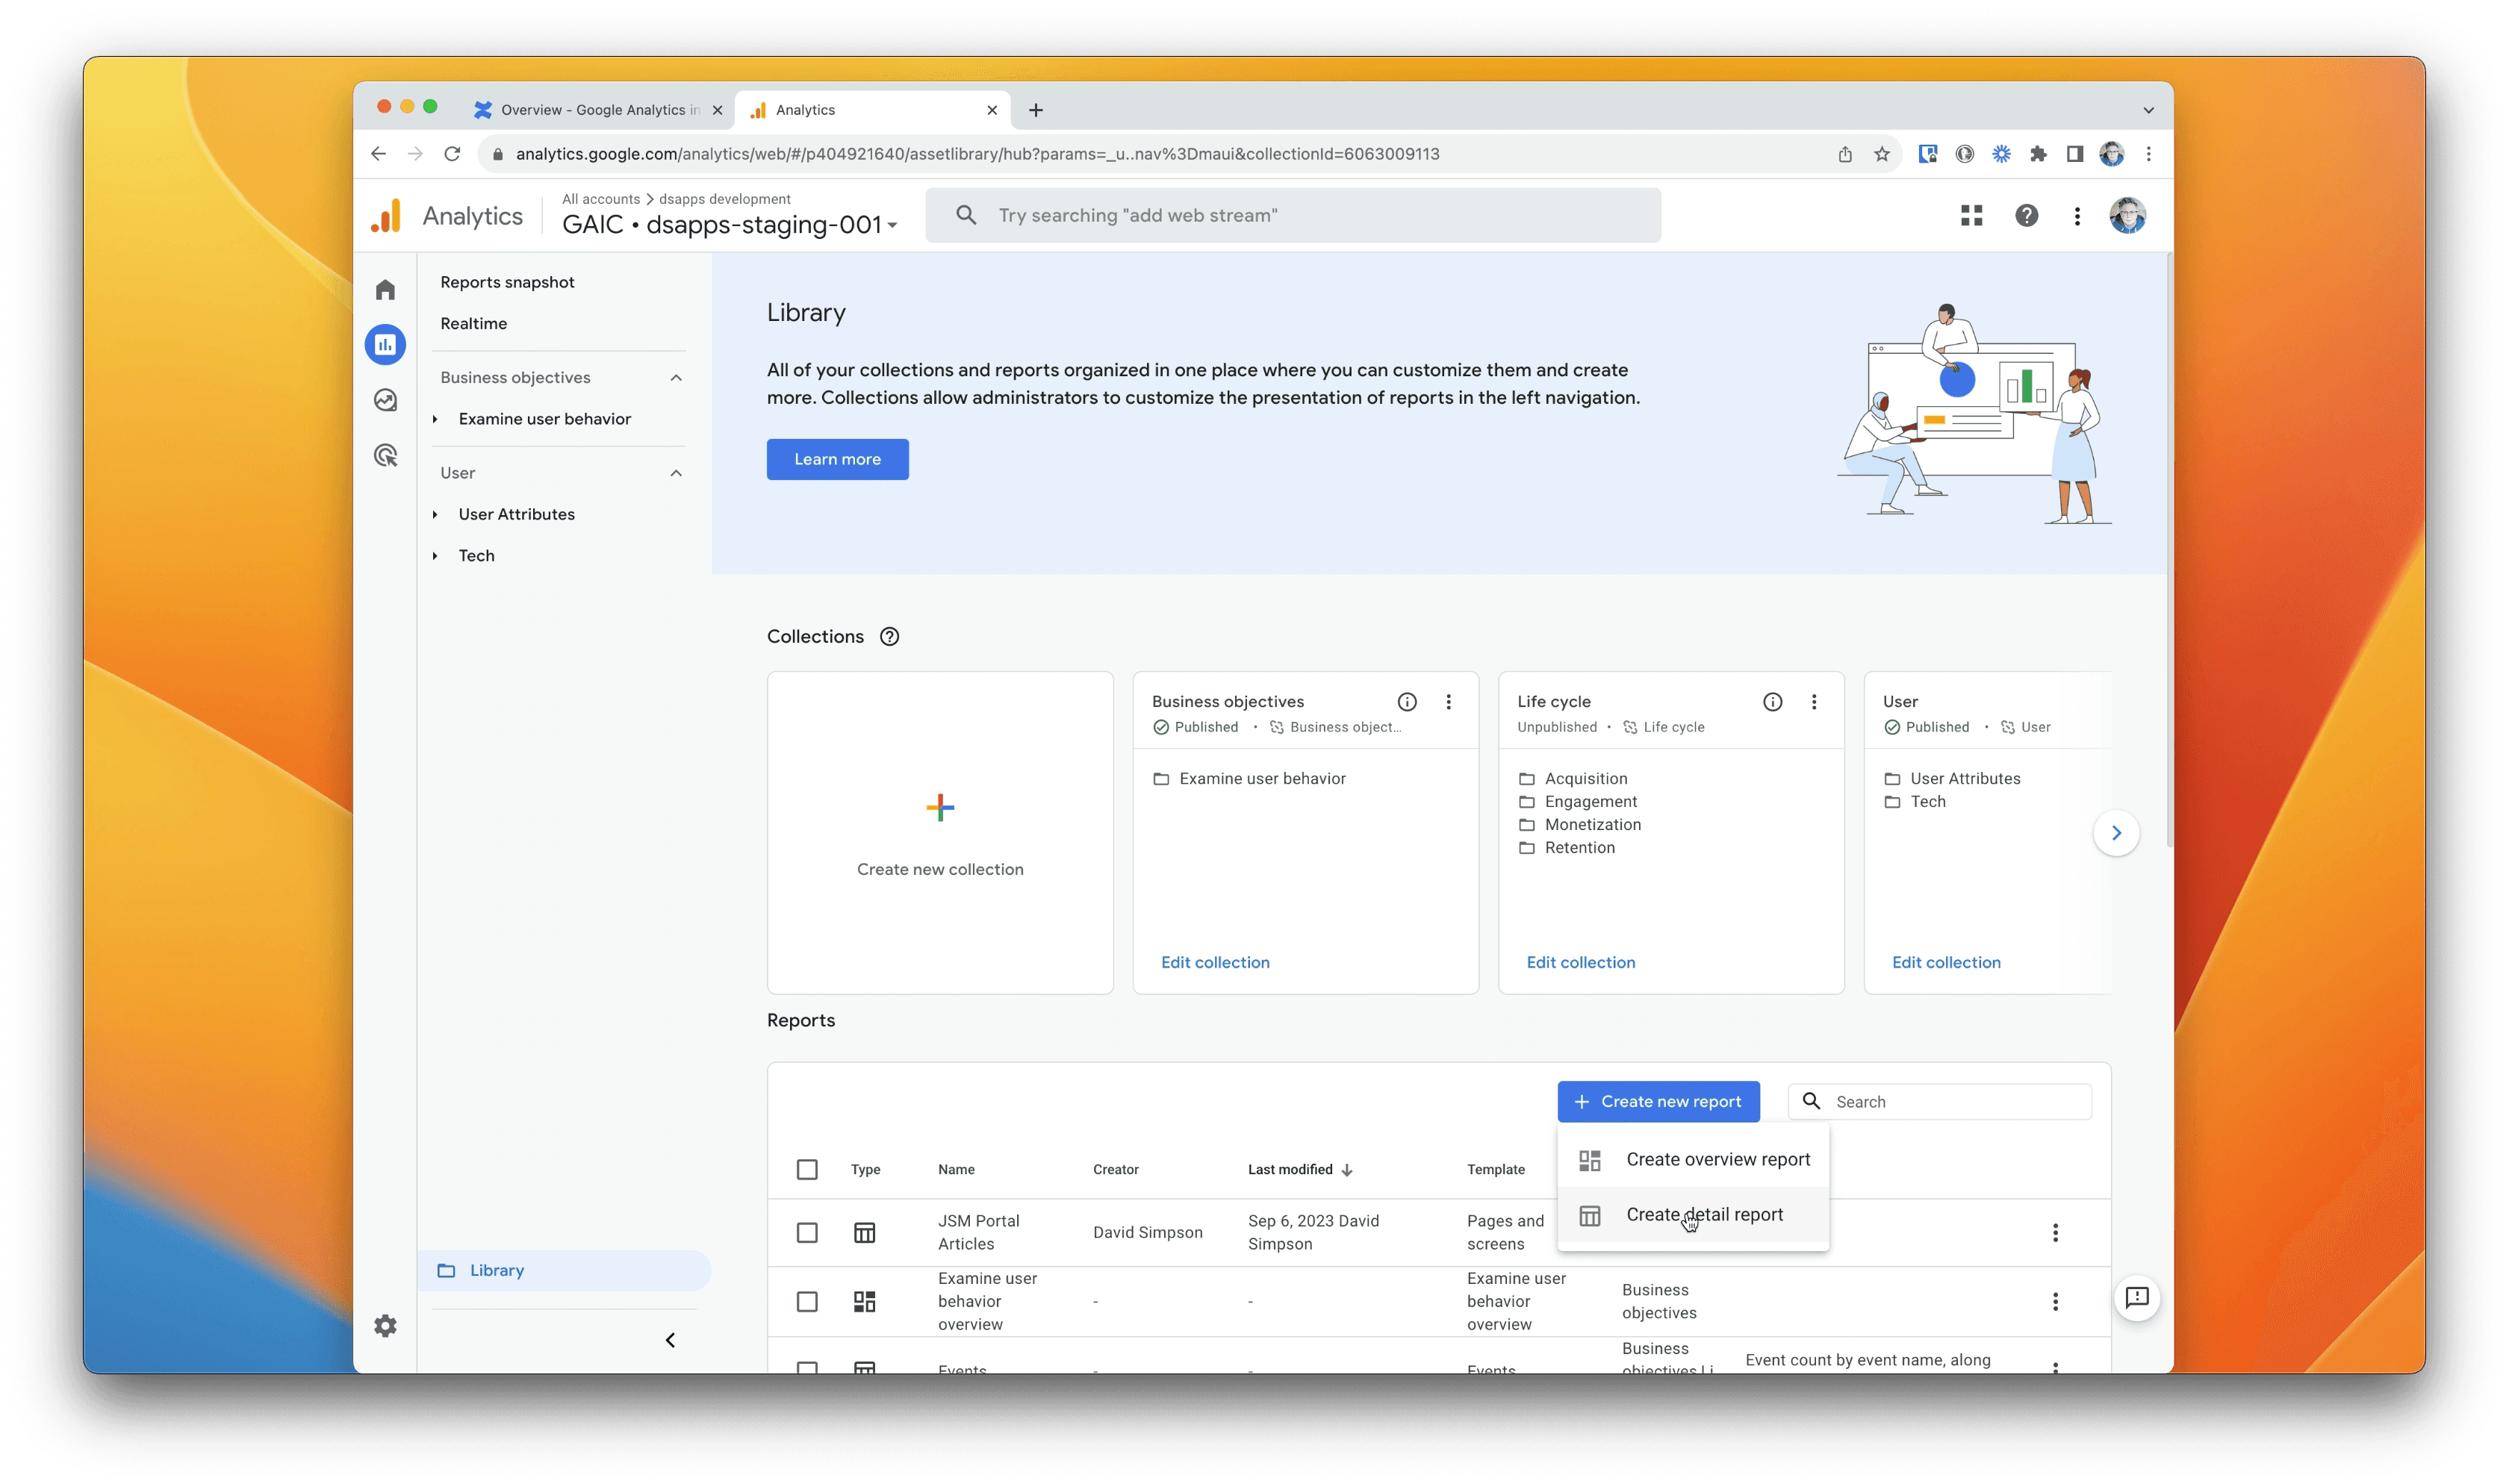Check the Examine user behavior overview checkbox
2509x1484 pixels.
(x=807, y=1302)
